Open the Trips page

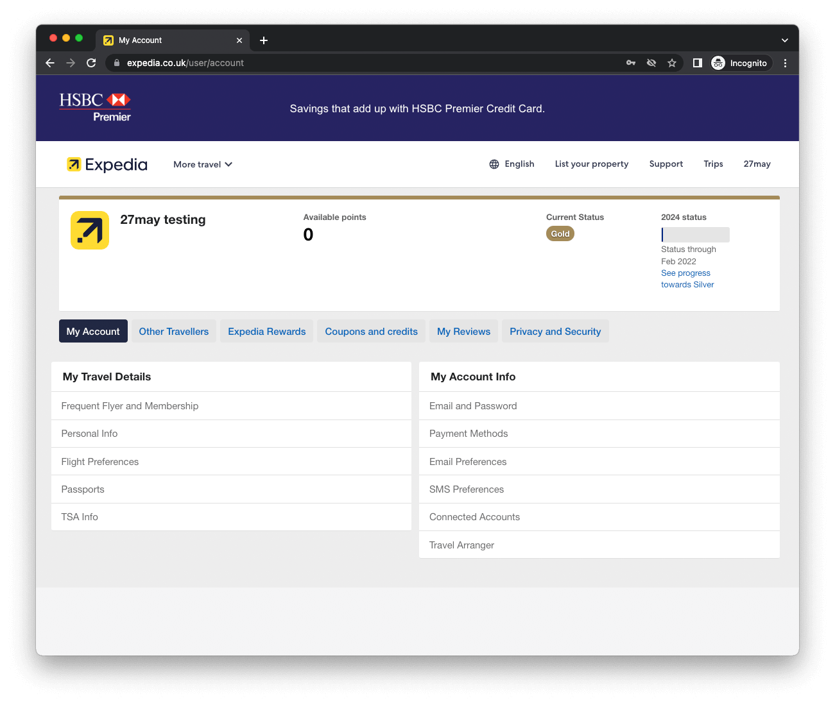(x=713, y=164)
